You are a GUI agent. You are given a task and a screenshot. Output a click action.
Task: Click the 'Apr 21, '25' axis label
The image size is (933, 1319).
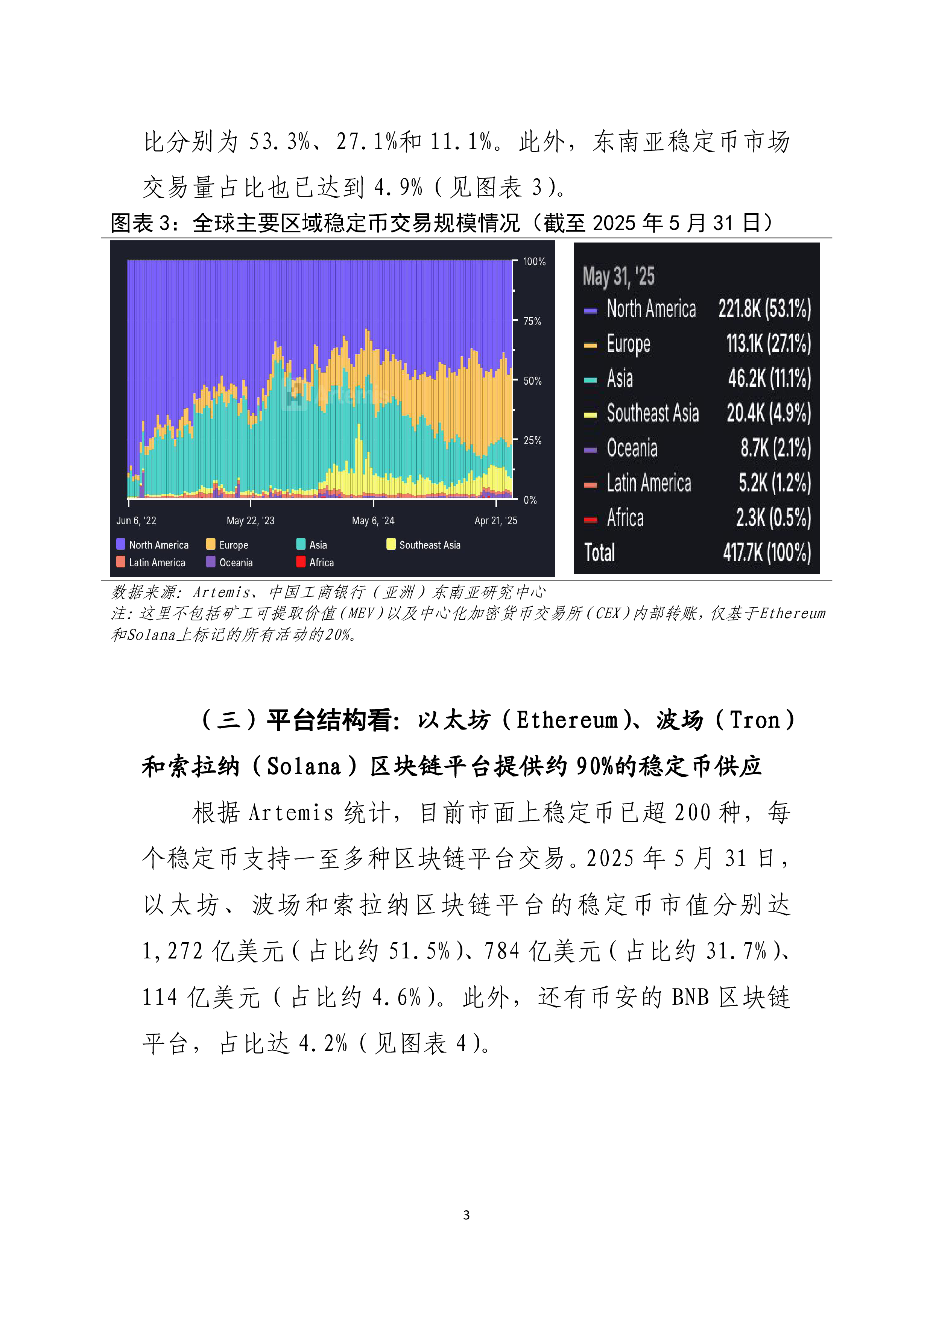coord(495,520)
